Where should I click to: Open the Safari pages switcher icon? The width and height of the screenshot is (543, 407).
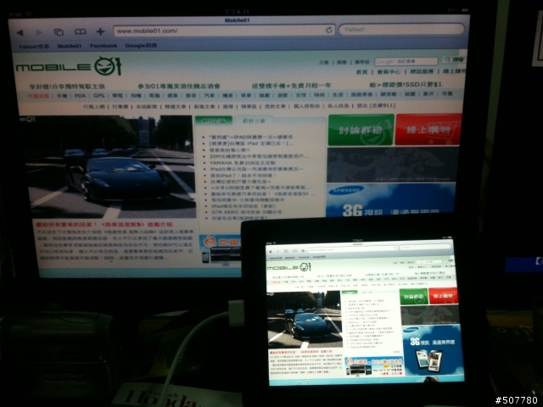(x=59, y=32)
